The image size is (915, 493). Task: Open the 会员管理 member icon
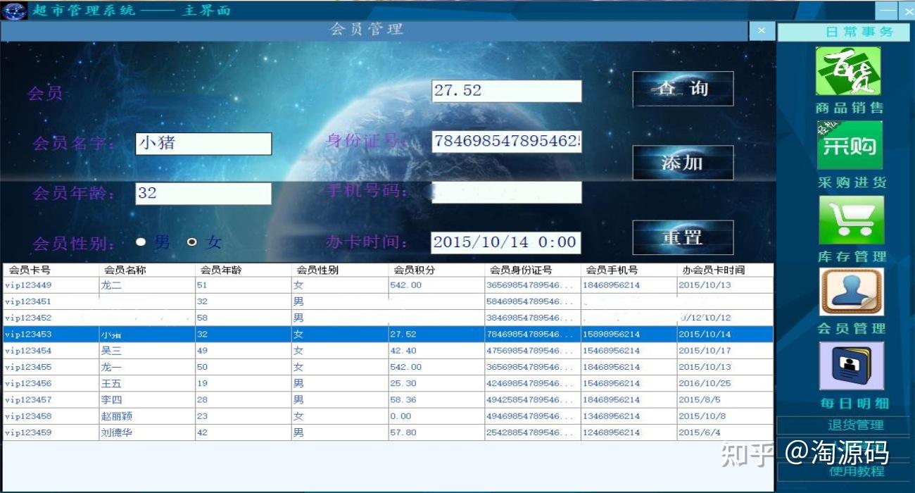pos(852,292)
